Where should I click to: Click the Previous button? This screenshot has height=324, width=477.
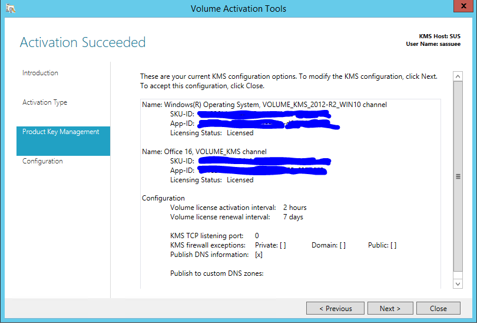[x=335, y=308]
